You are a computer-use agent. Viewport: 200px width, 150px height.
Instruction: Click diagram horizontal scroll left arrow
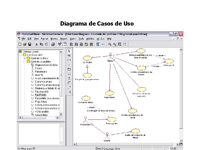(75, 144)
